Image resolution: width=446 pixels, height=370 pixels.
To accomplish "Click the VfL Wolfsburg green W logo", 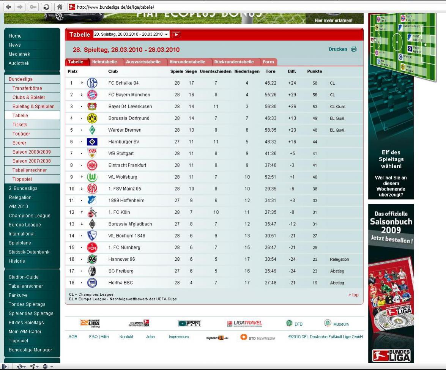I will tap(92, 177).
